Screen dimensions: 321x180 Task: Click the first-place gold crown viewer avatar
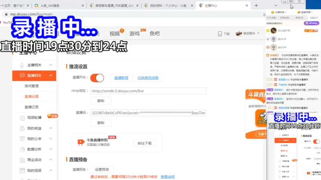pos(274,31)
